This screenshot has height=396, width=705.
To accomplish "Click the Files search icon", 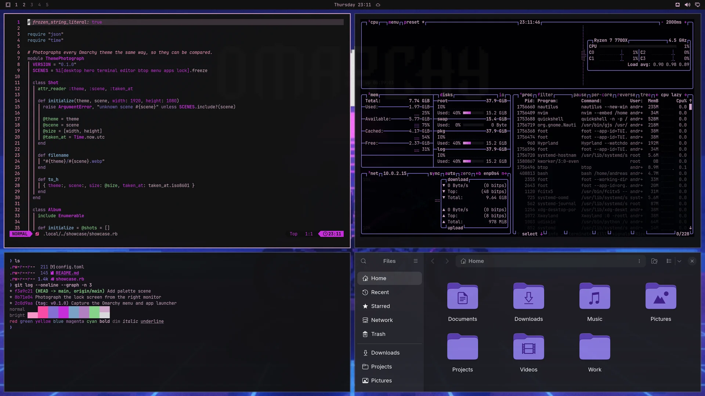I will [x=363, y=261].
